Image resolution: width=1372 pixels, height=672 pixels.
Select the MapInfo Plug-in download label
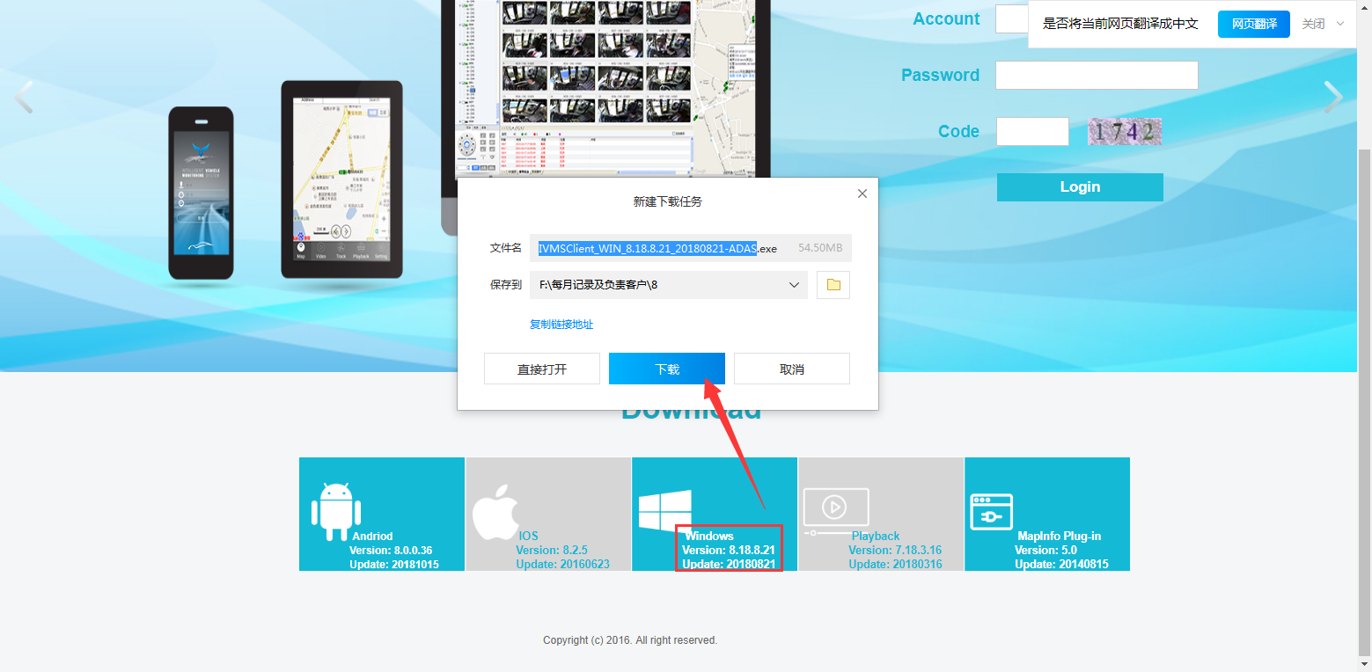(x=1060, y=536)
